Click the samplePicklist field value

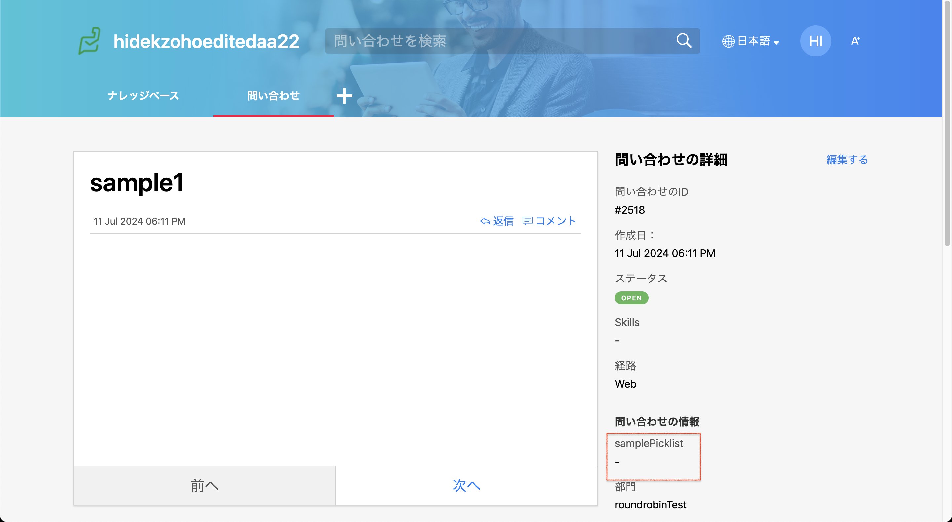(617, 462)
